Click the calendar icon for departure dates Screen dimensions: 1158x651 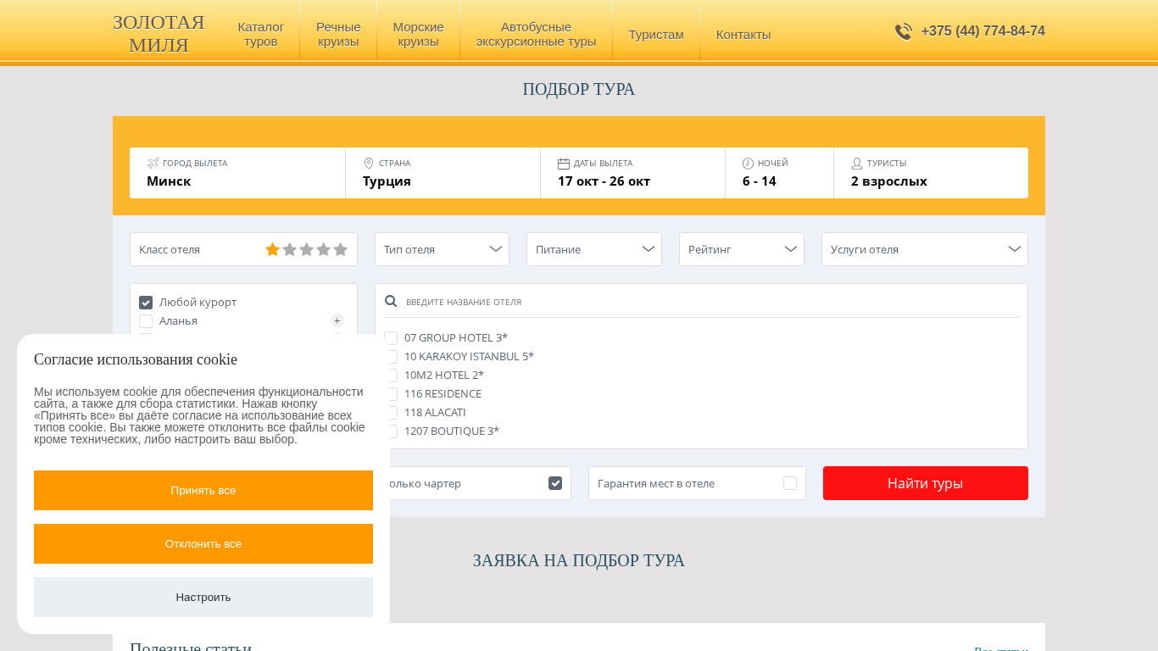pos(564,163)
